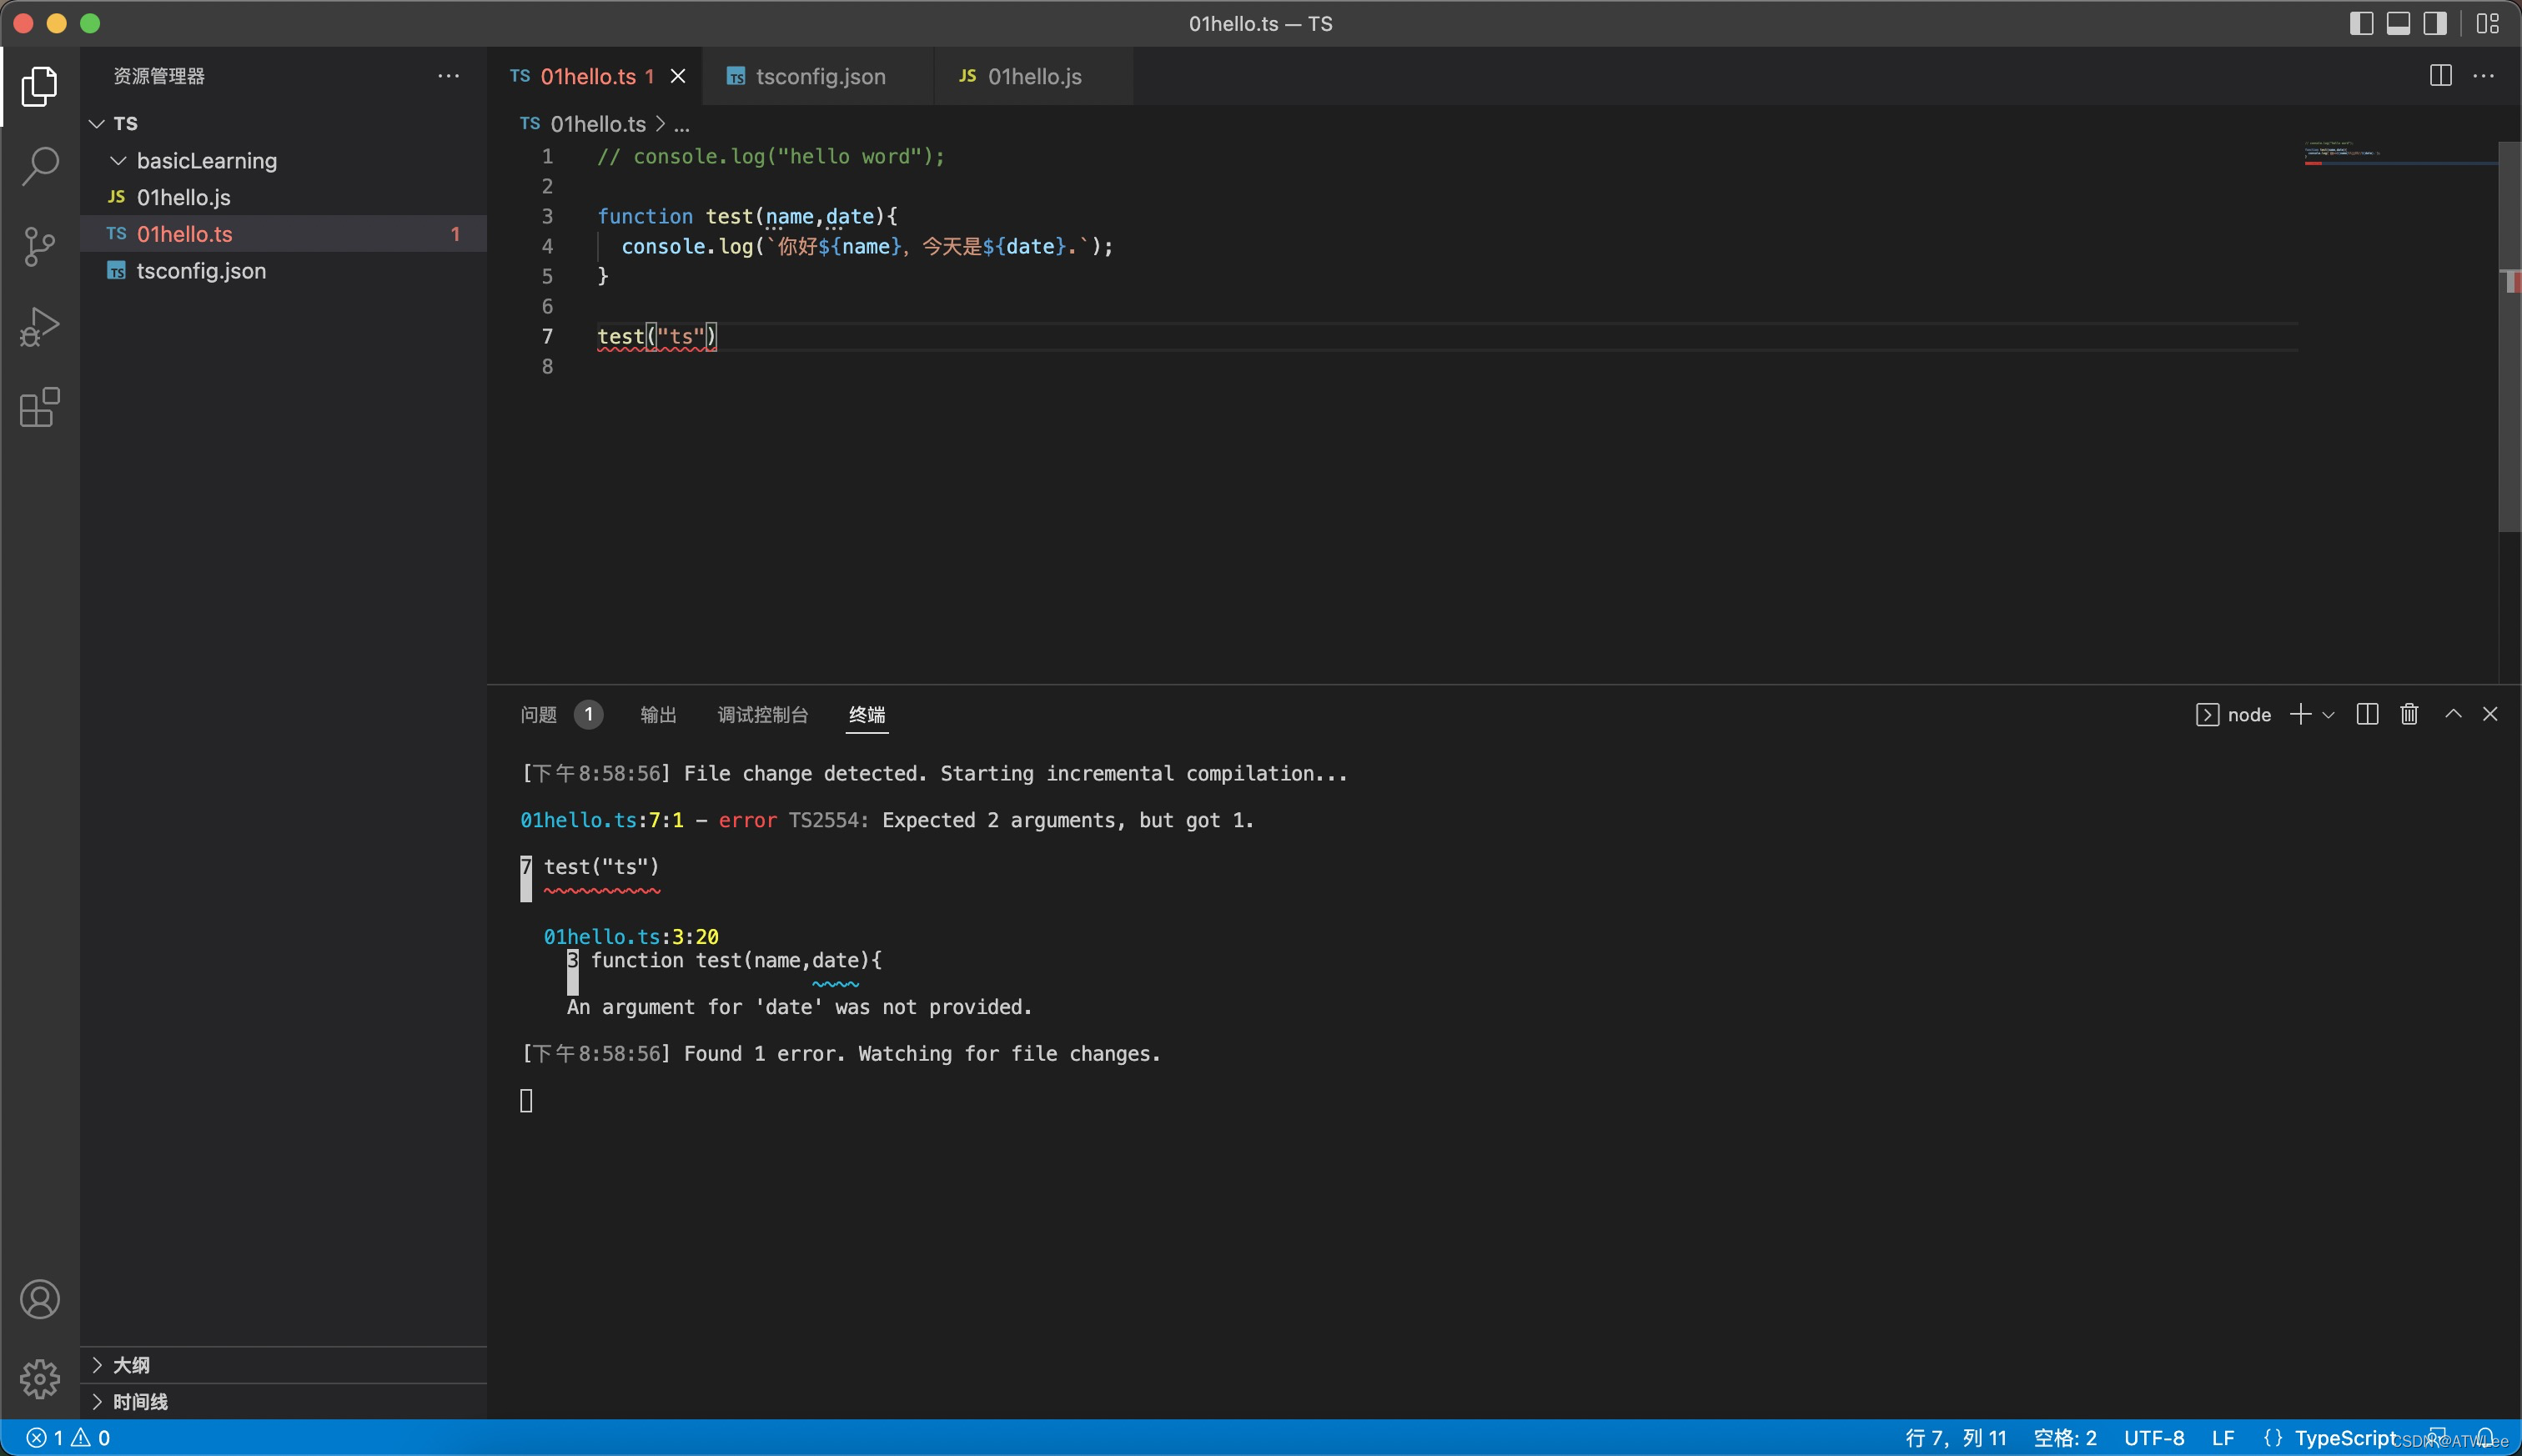Click the problems count badge 1

pos(589,714)
